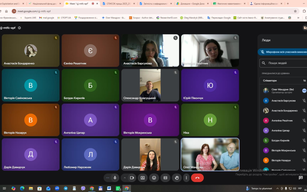Image resolution: width=307 pixels, height=192 pixels.
Task: Open more actions for Олег Мандрик in list
Action: 304,91
